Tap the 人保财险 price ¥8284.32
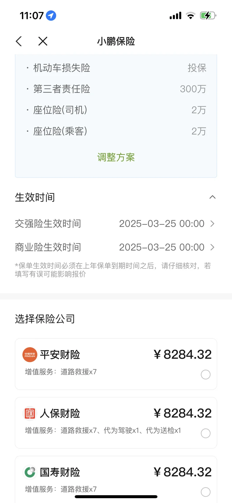The width and height of the screenshot is (232, 503). pyautogui.click(x=183, y=413)
